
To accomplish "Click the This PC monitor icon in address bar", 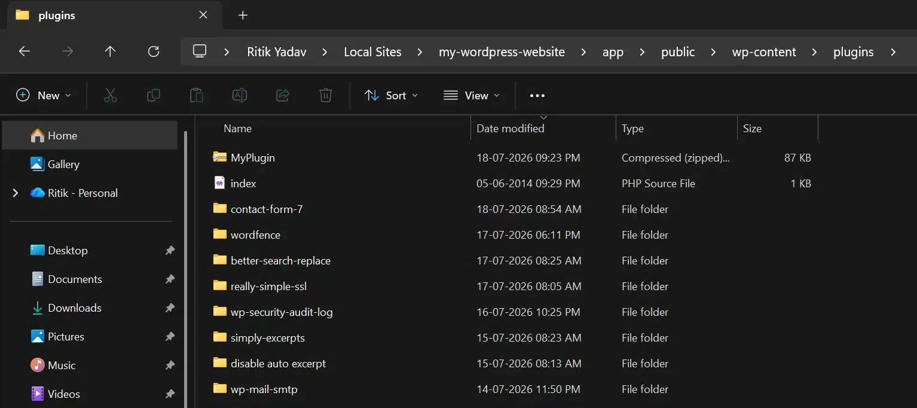I will (200, 51).
